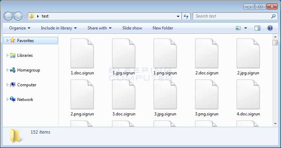Open Help with the question mark icon
This screenshot has height=148, width=281.
coord(270,28)
